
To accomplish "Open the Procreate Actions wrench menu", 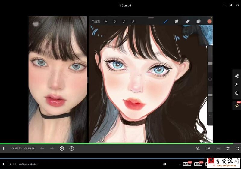I will [106, 21].
